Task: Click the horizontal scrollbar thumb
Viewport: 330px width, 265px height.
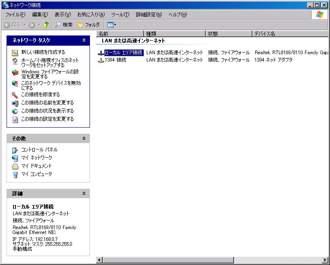Action: coord(168,260)
